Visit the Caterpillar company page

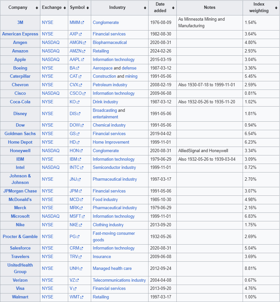click(20, 76)
